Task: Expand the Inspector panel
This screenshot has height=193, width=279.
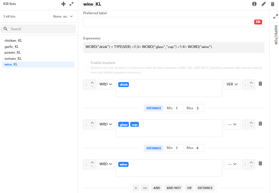Action: (x=275, y=16)
